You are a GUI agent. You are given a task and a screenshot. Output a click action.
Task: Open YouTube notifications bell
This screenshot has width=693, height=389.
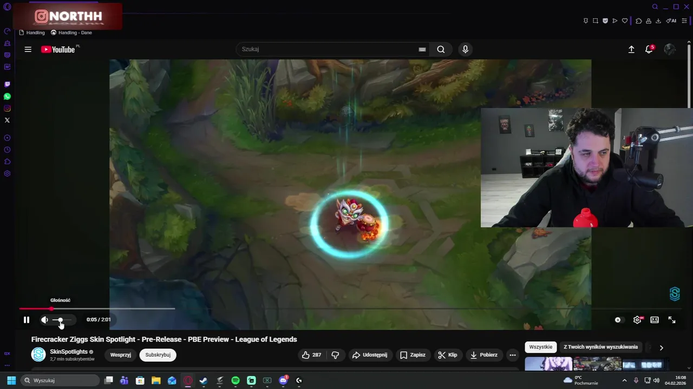(649, 49)
